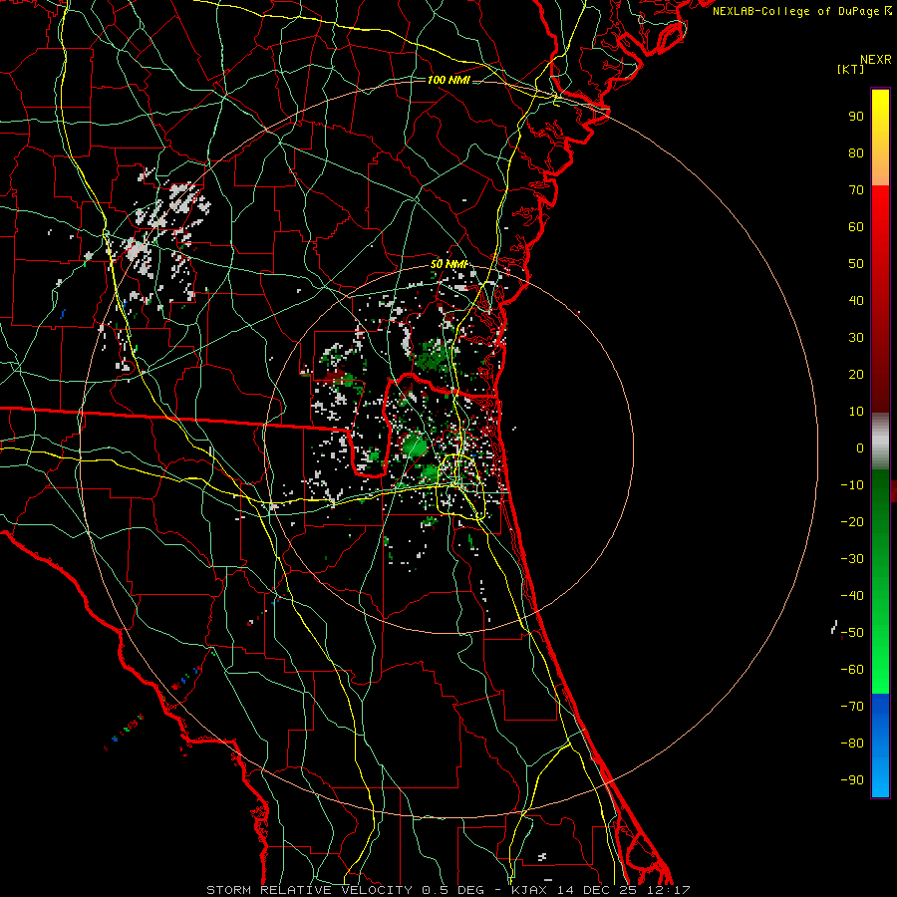Click the NEXLAB-College of DuPage header text
The height and width of the screenshot is (897, 897).
tap(797, 11)
